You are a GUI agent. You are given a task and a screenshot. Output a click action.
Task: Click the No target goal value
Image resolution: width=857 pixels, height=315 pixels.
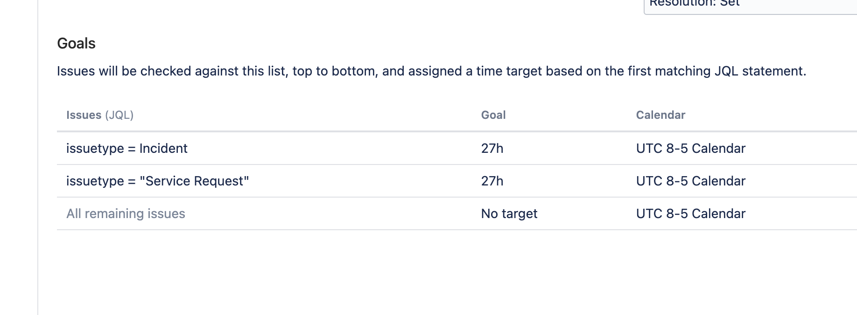[x=509, y=213]
